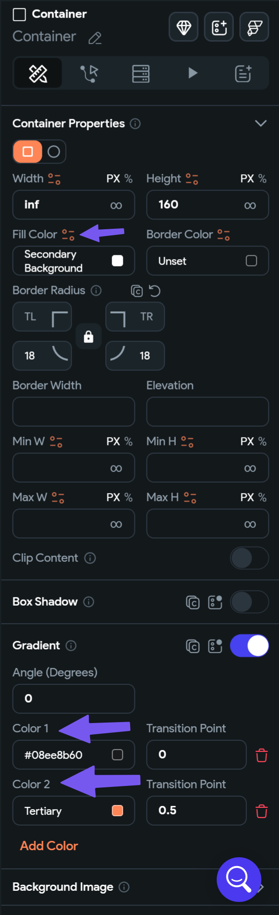
Task: Click the diamond icon in the header
Action: [x=183, y=27]
